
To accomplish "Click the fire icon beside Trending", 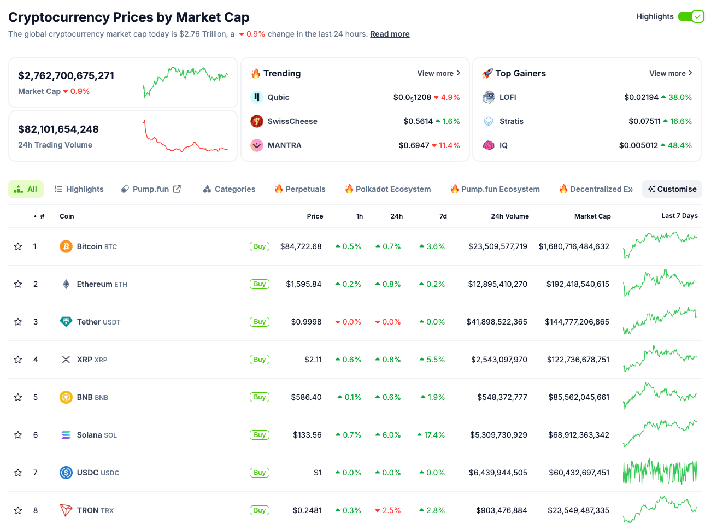I will pos(257,73).
